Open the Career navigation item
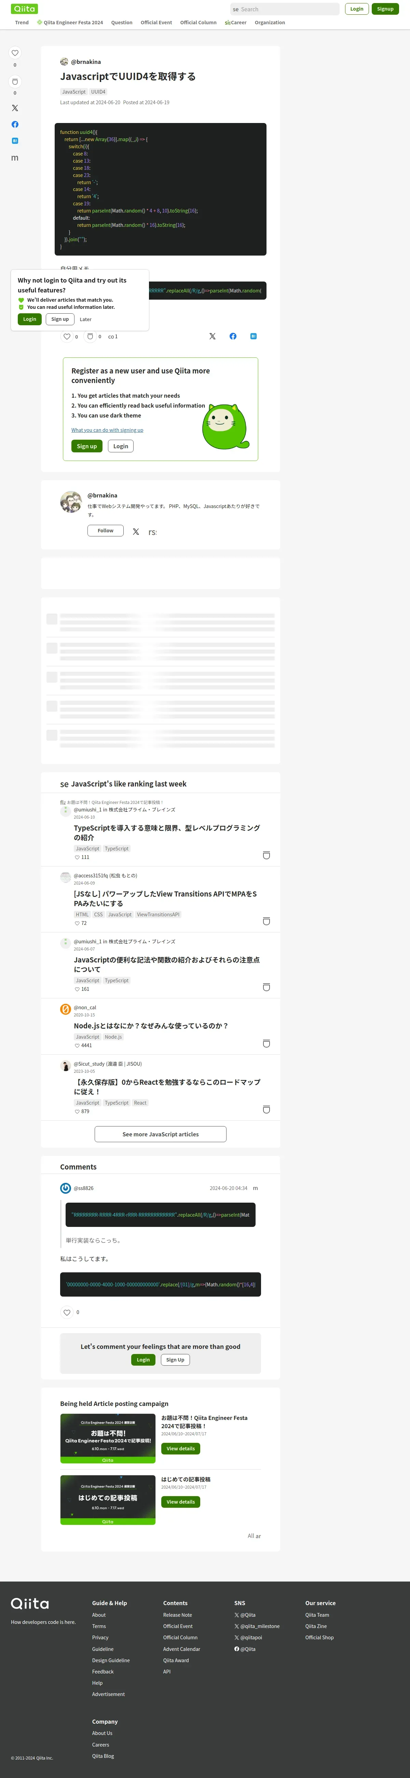Viewport: 410px width, 1778px height. [x=235, y=23]
